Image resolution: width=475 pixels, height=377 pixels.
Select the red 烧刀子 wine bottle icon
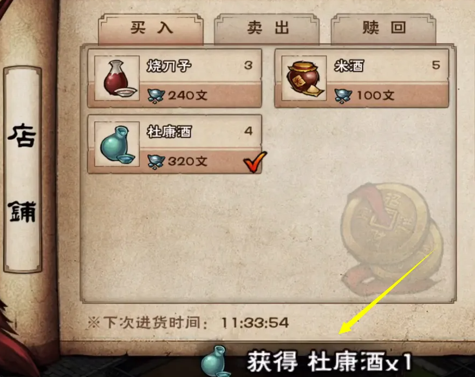pos(117,78)
